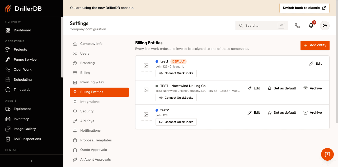
Task: Open Proposal Templates settings
Action: pyautogui.click(x=99, y=140)
